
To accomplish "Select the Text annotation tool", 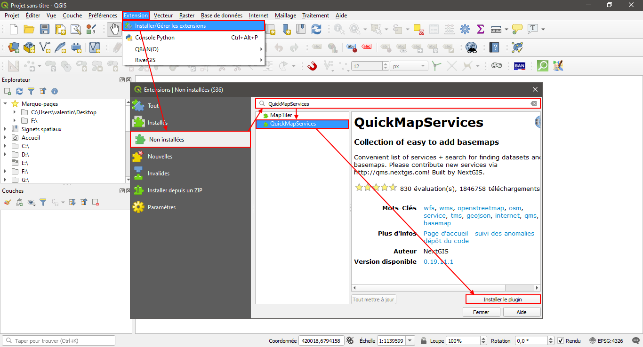I will (533, 29).
